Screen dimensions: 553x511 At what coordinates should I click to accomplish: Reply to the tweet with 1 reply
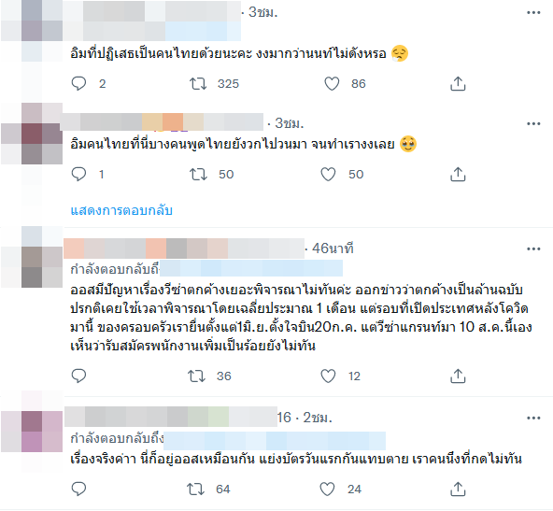point(78,174)
